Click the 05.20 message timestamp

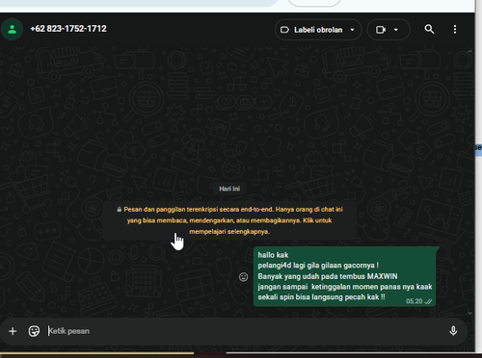coord(415,301)
